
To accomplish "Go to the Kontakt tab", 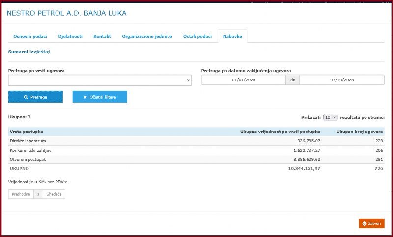I will pyautogui.click(x=102, y=37).
